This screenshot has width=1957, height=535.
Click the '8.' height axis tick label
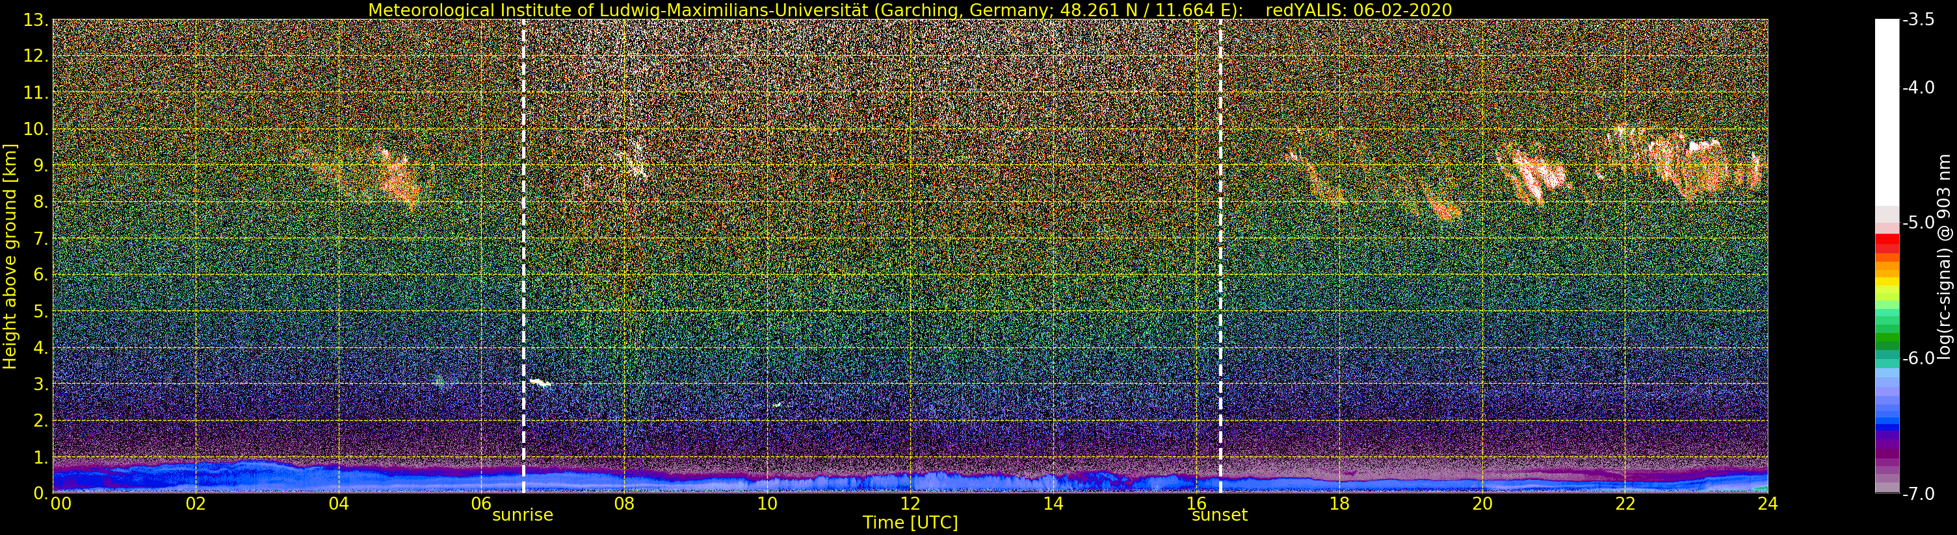(x=41, y=202)
